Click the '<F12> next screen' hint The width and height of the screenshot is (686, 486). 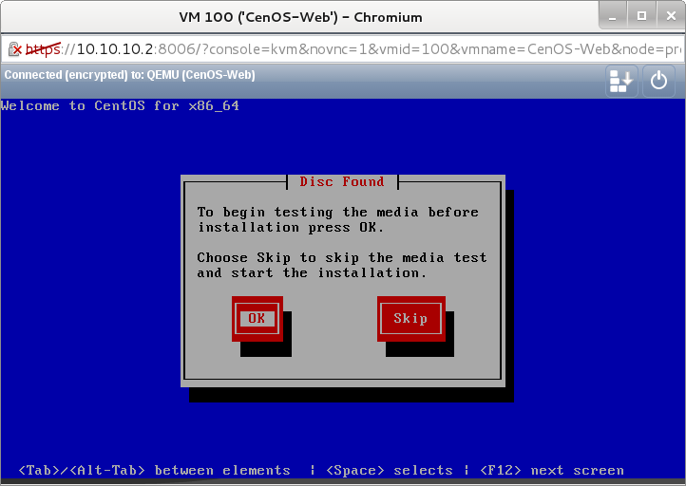click(552, 470)
